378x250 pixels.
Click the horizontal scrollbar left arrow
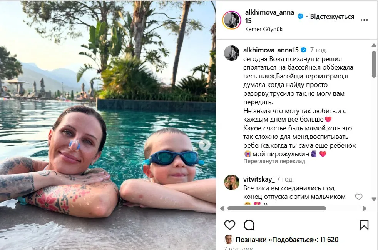pyautogui.click(x=222, y=208)
